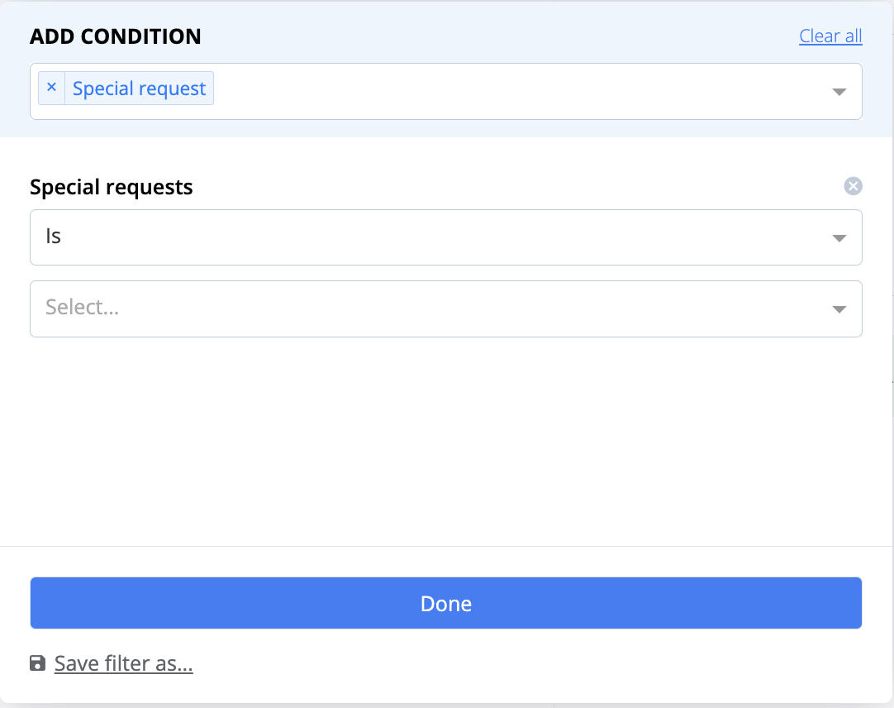Click the 'Clear all' link
Image resolution: width=894 pixels, height=708 pixels.
(x=830, y=36)
